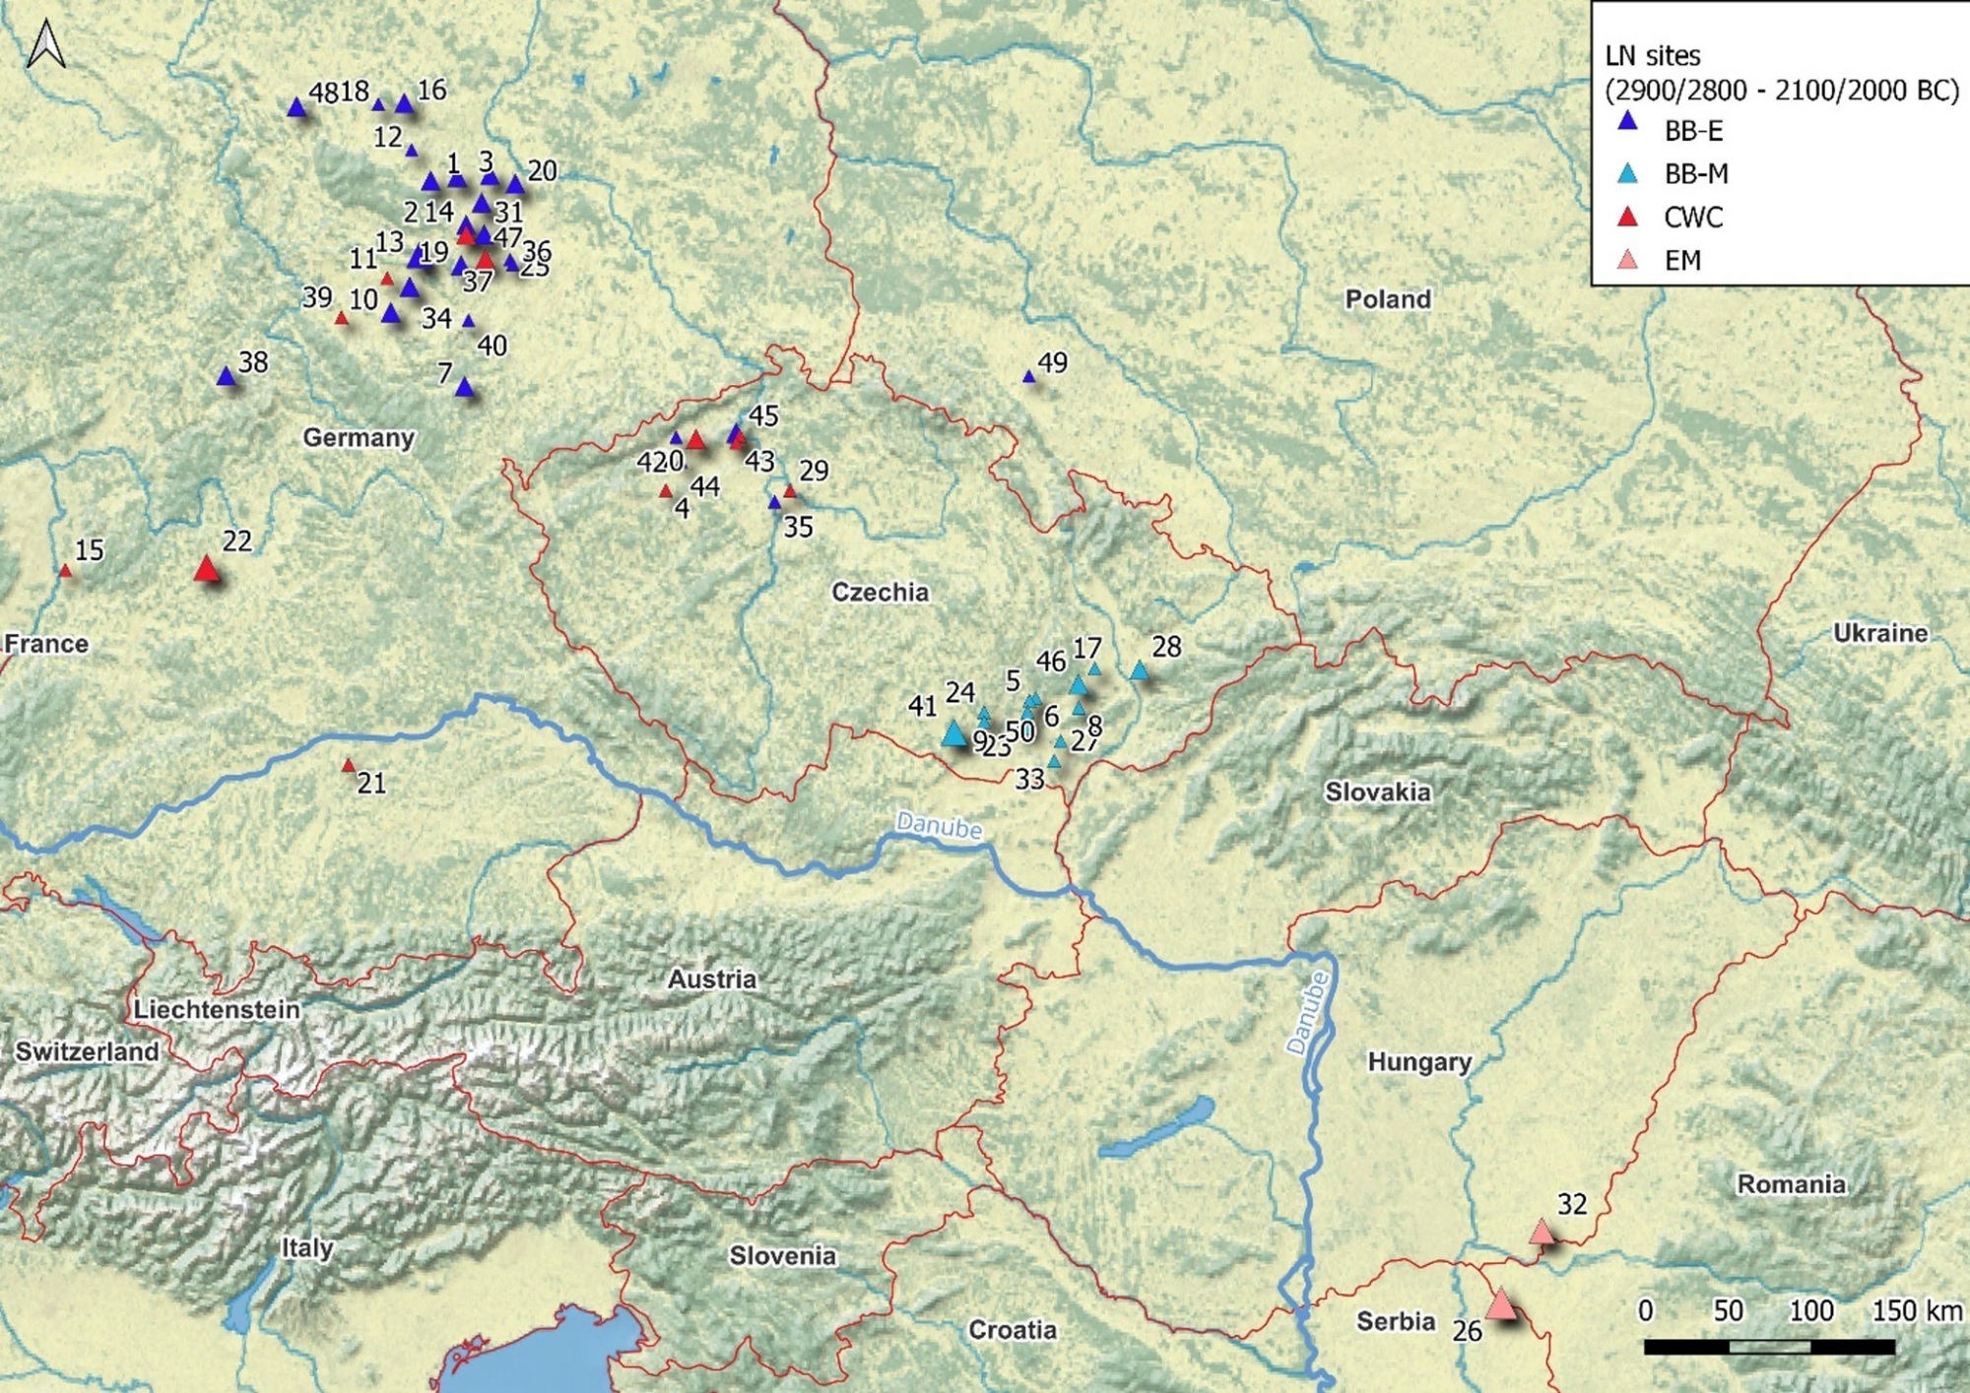
Task: Click the CWC red legend triangle
Action: pos(1628,217)
